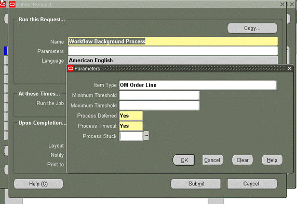Open the Process Stuck list of values
The width and height of the screenshot is (297, 204).
coord(146,136)
